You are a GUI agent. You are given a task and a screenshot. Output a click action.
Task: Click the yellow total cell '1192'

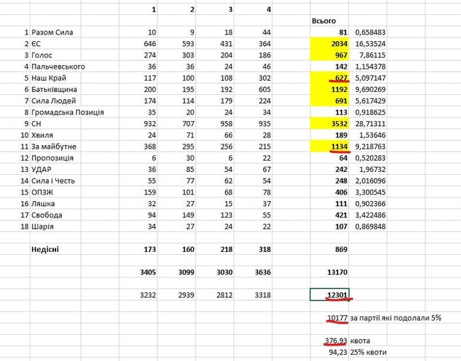click(x=330, y=89)
